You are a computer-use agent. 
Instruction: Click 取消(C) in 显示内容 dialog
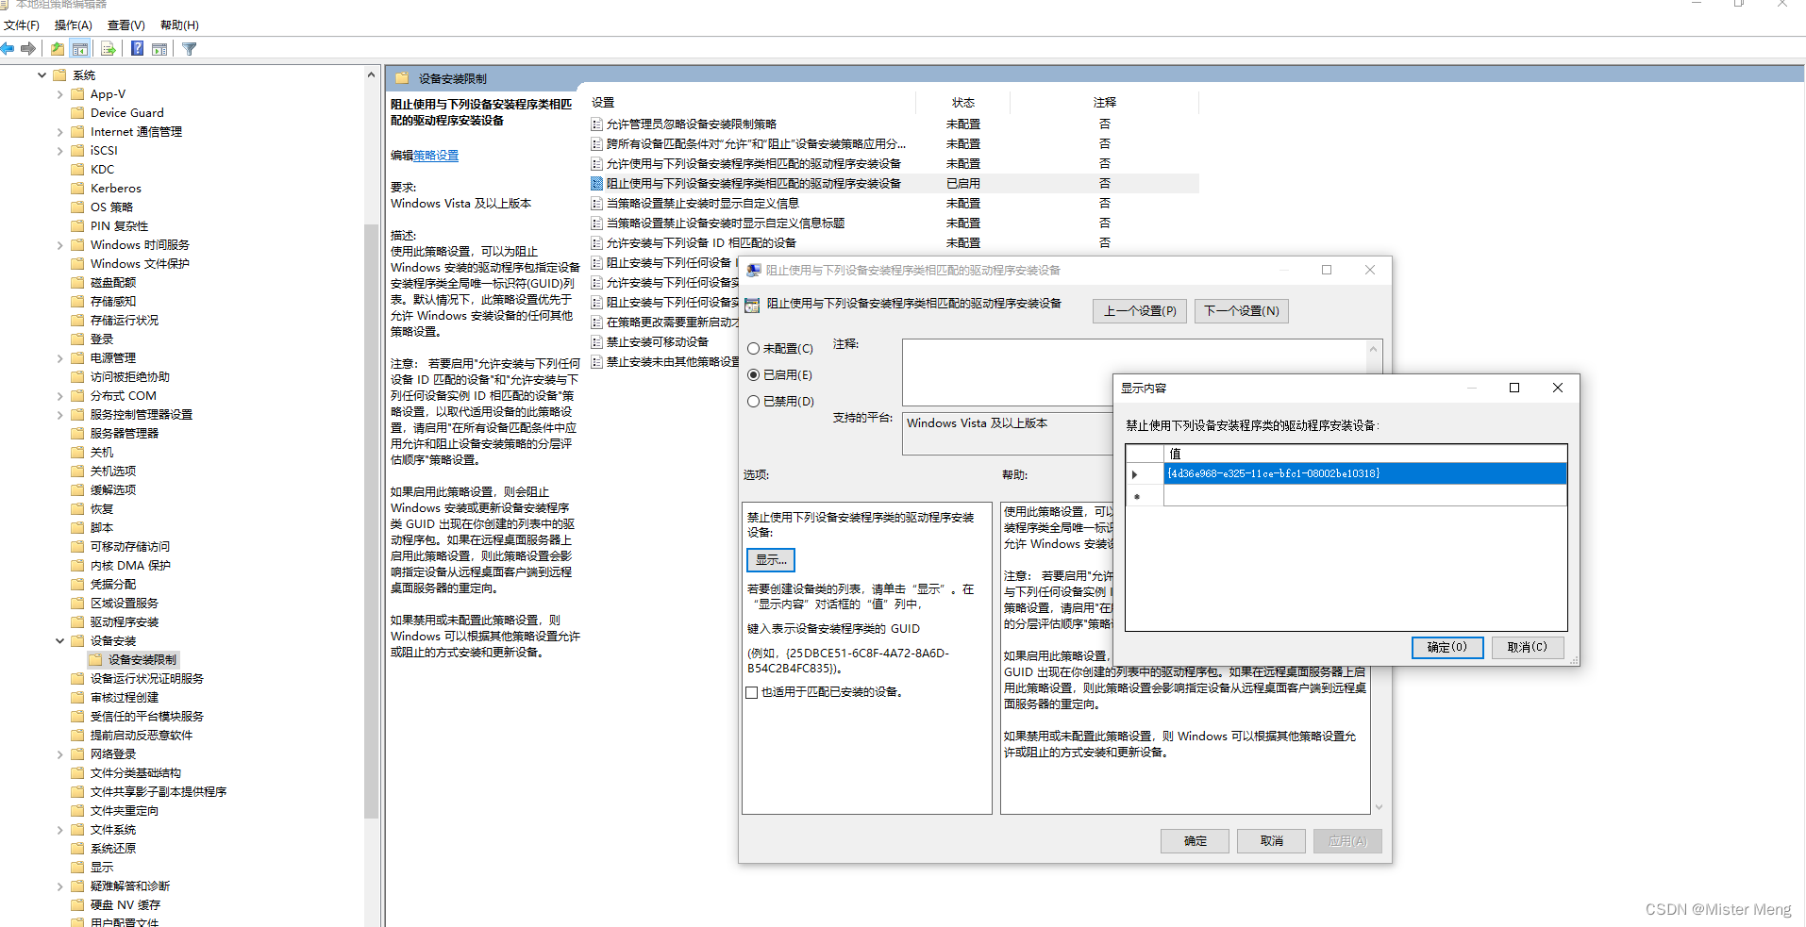pos(1528,648)
